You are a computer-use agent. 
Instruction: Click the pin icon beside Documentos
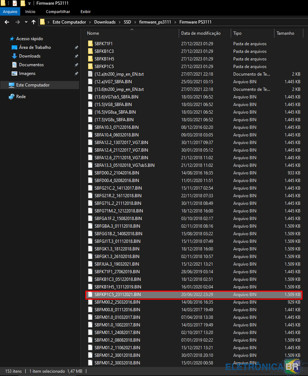(x=76, y=65)
